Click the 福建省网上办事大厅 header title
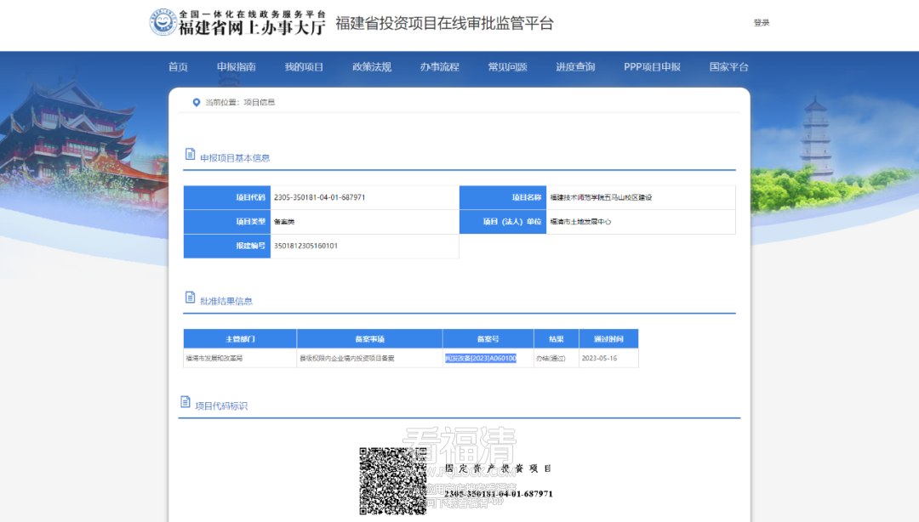This screenshot has height=522, width=919. tap(252, 27)
